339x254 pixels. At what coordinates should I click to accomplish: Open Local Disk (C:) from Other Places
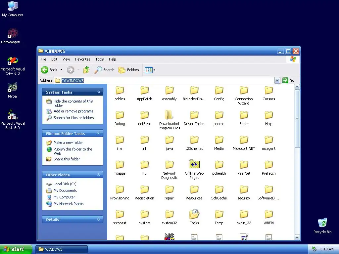[65, 184]
